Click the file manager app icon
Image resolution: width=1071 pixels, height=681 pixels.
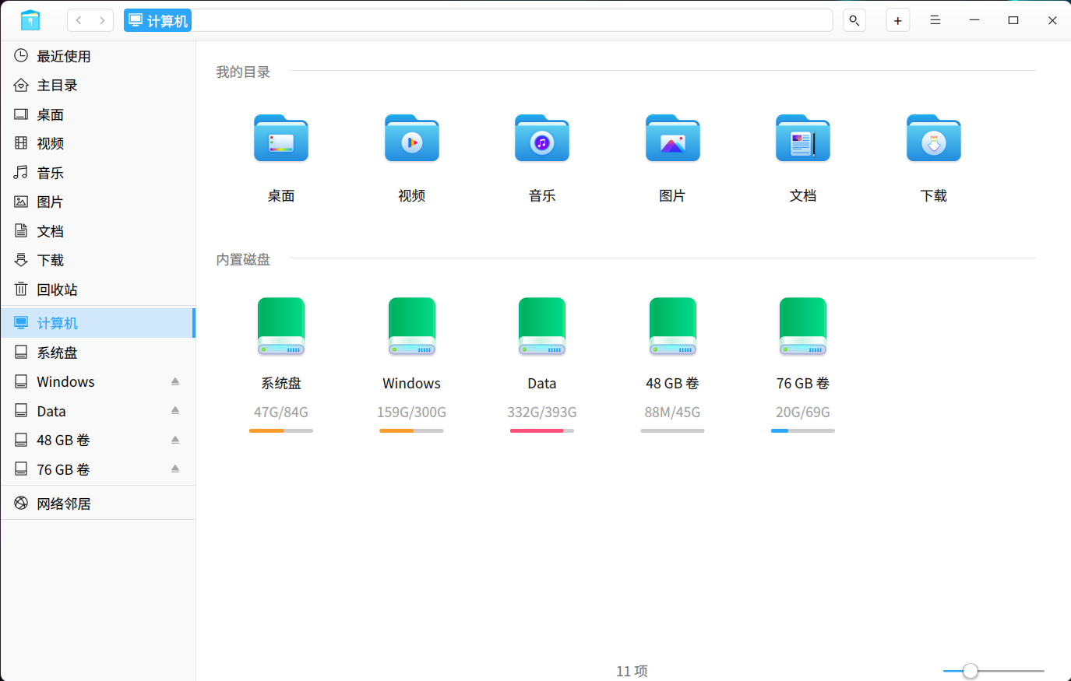pos(30,20)
